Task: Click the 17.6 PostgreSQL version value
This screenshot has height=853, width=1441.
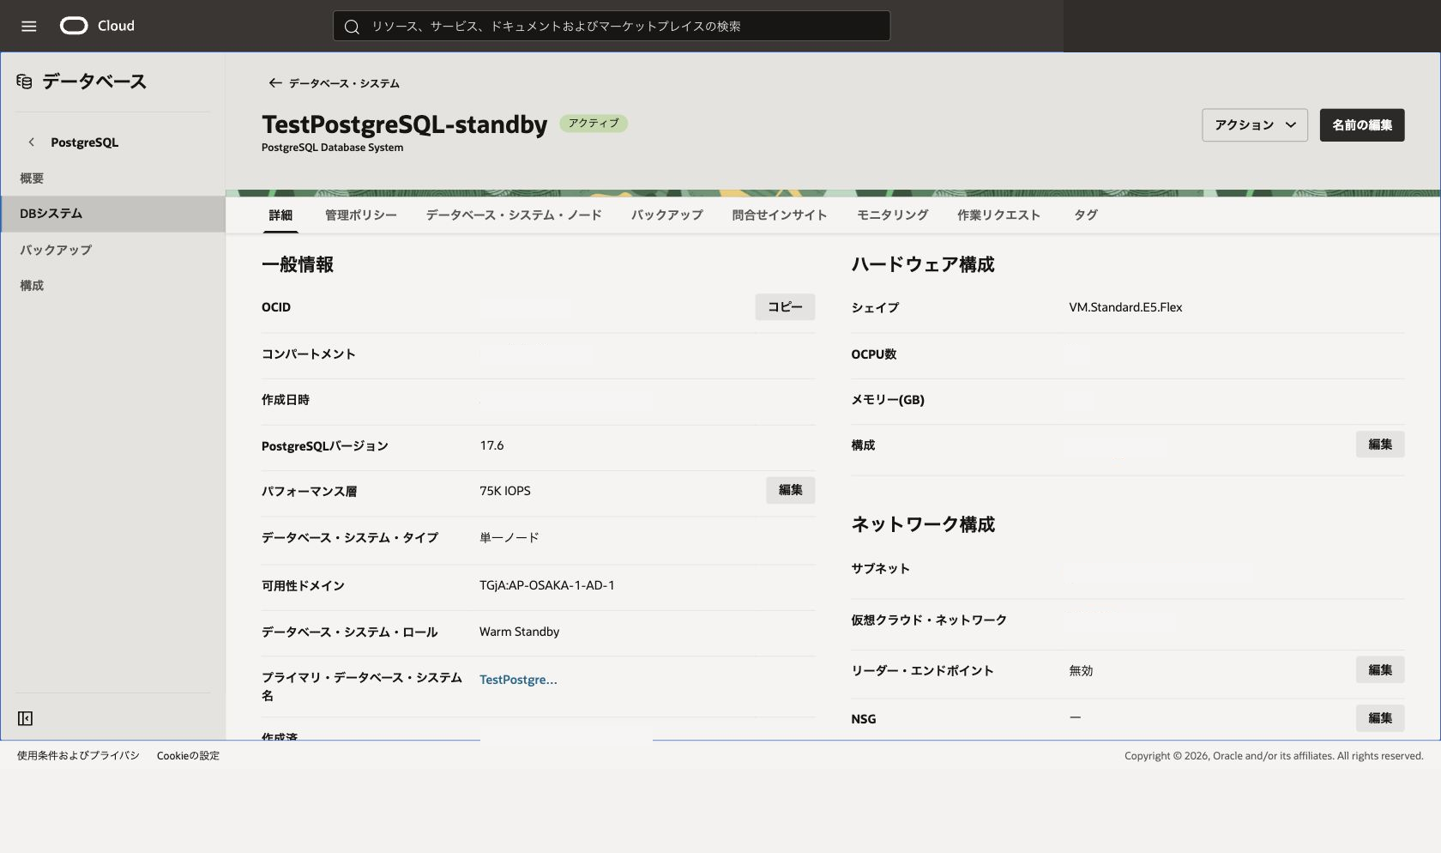Action: pyautogui.click(x=491, y=445)
